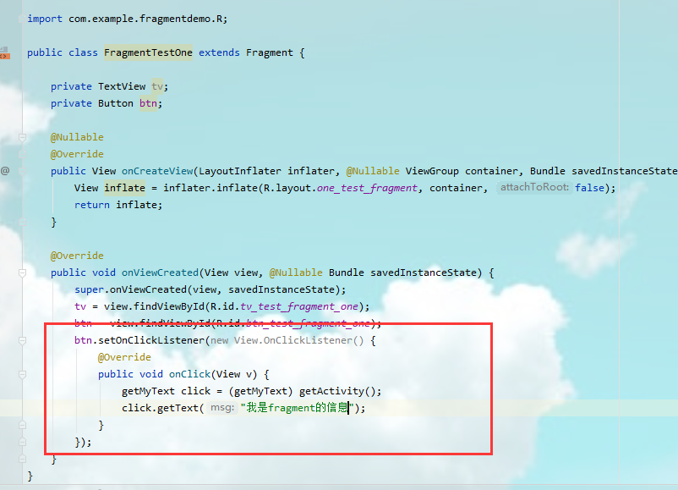Viewport: 678px width, 490px height.
Task: Click 'onViewCreated' in the method declaration
Action: point(160,273)
